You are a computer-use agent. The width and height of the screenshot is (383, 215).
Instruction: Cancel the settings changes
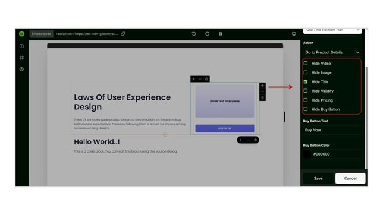[350, 178]
